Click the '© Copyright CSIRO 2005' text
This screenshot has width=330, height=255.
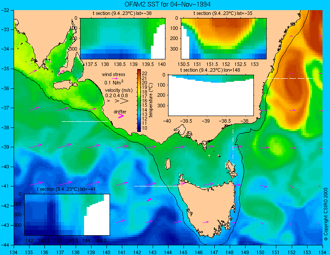click(x=326, y=214)
